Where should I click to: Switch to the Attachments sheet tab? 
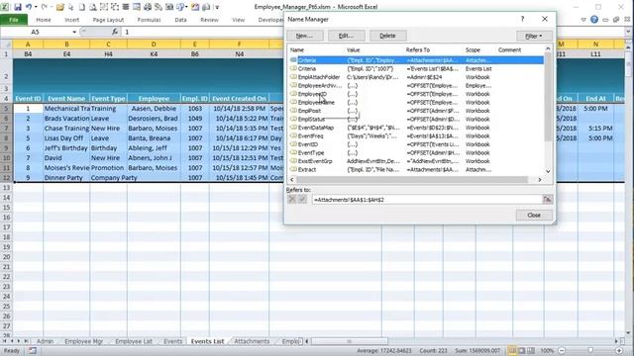tap(252, 341)
